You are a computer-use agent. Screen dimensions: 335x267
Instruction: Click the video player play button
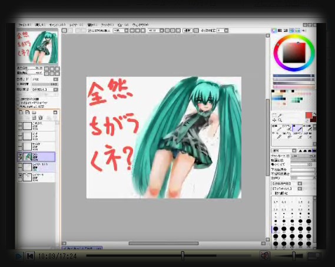pyautogui.click(x=19, y=256)
